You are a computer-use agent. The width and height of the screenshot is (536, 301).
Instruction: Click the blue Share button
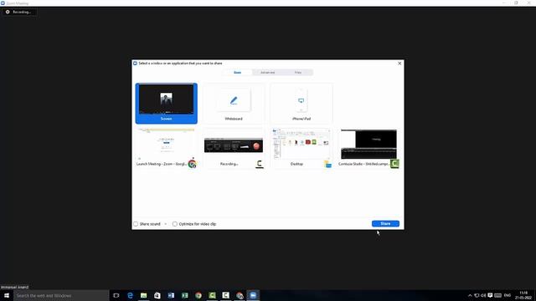385,223
